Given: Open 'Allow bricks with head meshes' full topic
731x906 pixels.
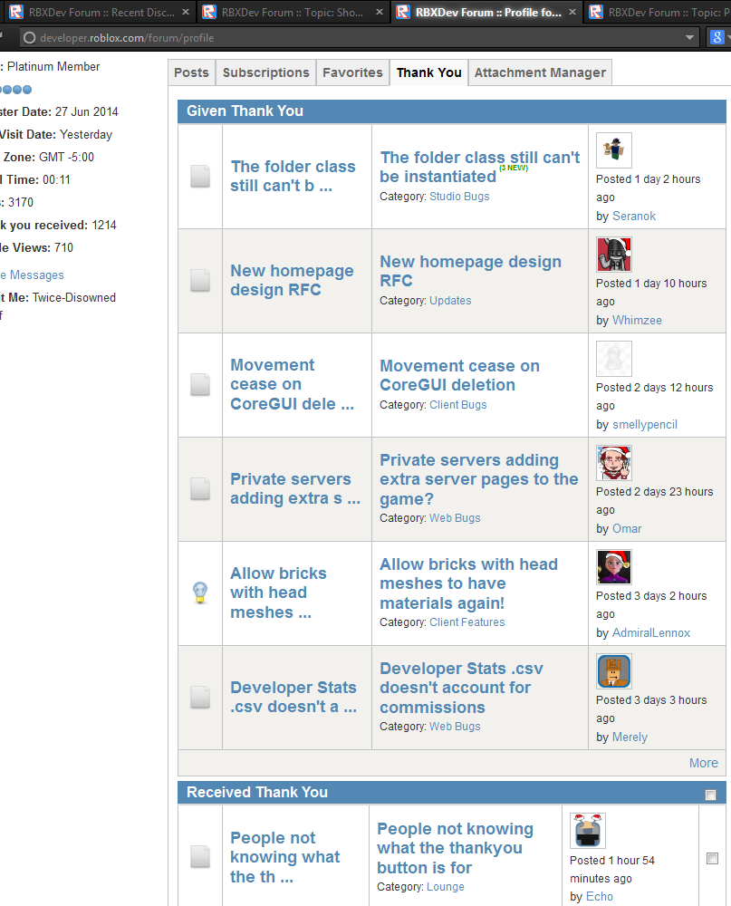Looking at the screenshot, I should click(x=468, y=583).
